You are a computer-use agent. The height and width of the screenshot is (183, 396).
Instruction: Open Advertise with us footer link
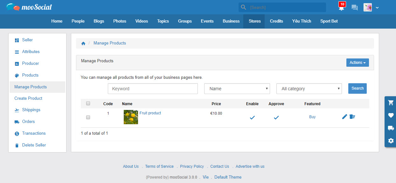250,166
